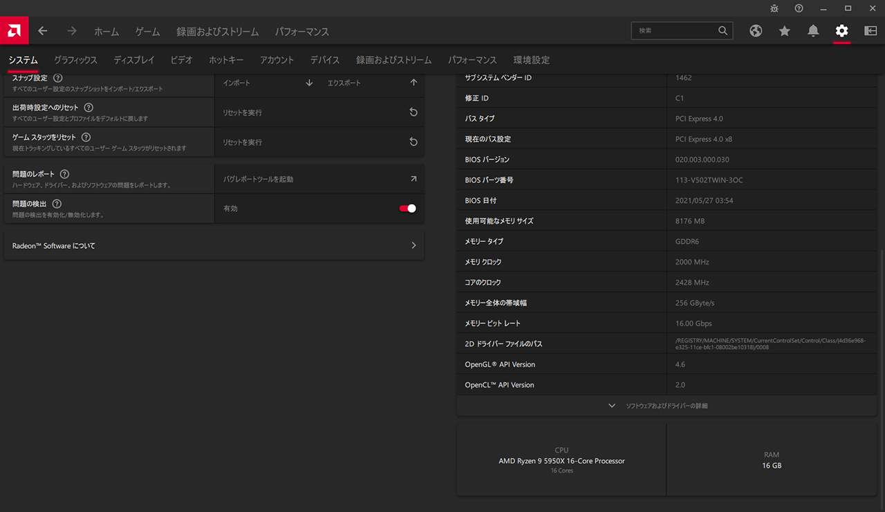The height and width of the screenshot is (512, 885).
Task: Click the bug report icon in title bar
Action: click(774, 8)
